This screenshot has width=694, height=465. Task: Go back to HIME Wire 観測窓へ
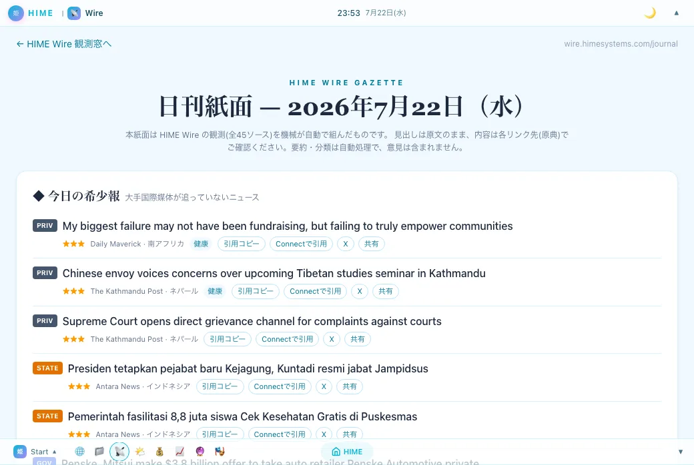click(64, 44)
